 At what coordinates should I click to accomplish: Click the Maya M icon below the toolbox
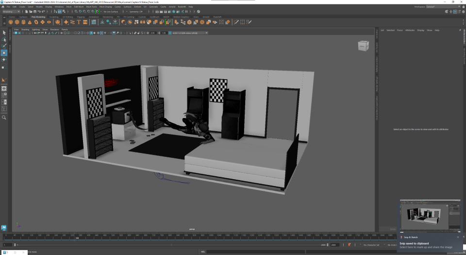point(4,228)
